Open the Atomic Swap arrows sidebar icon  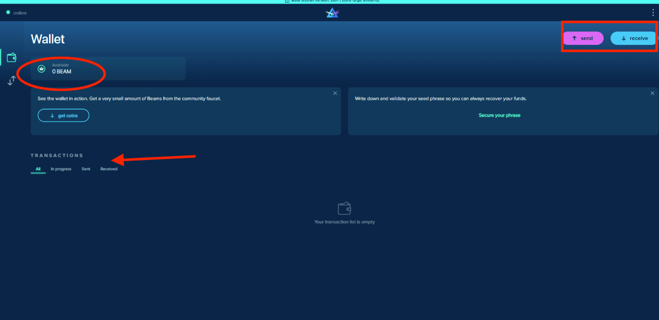(x=11, y=81)
